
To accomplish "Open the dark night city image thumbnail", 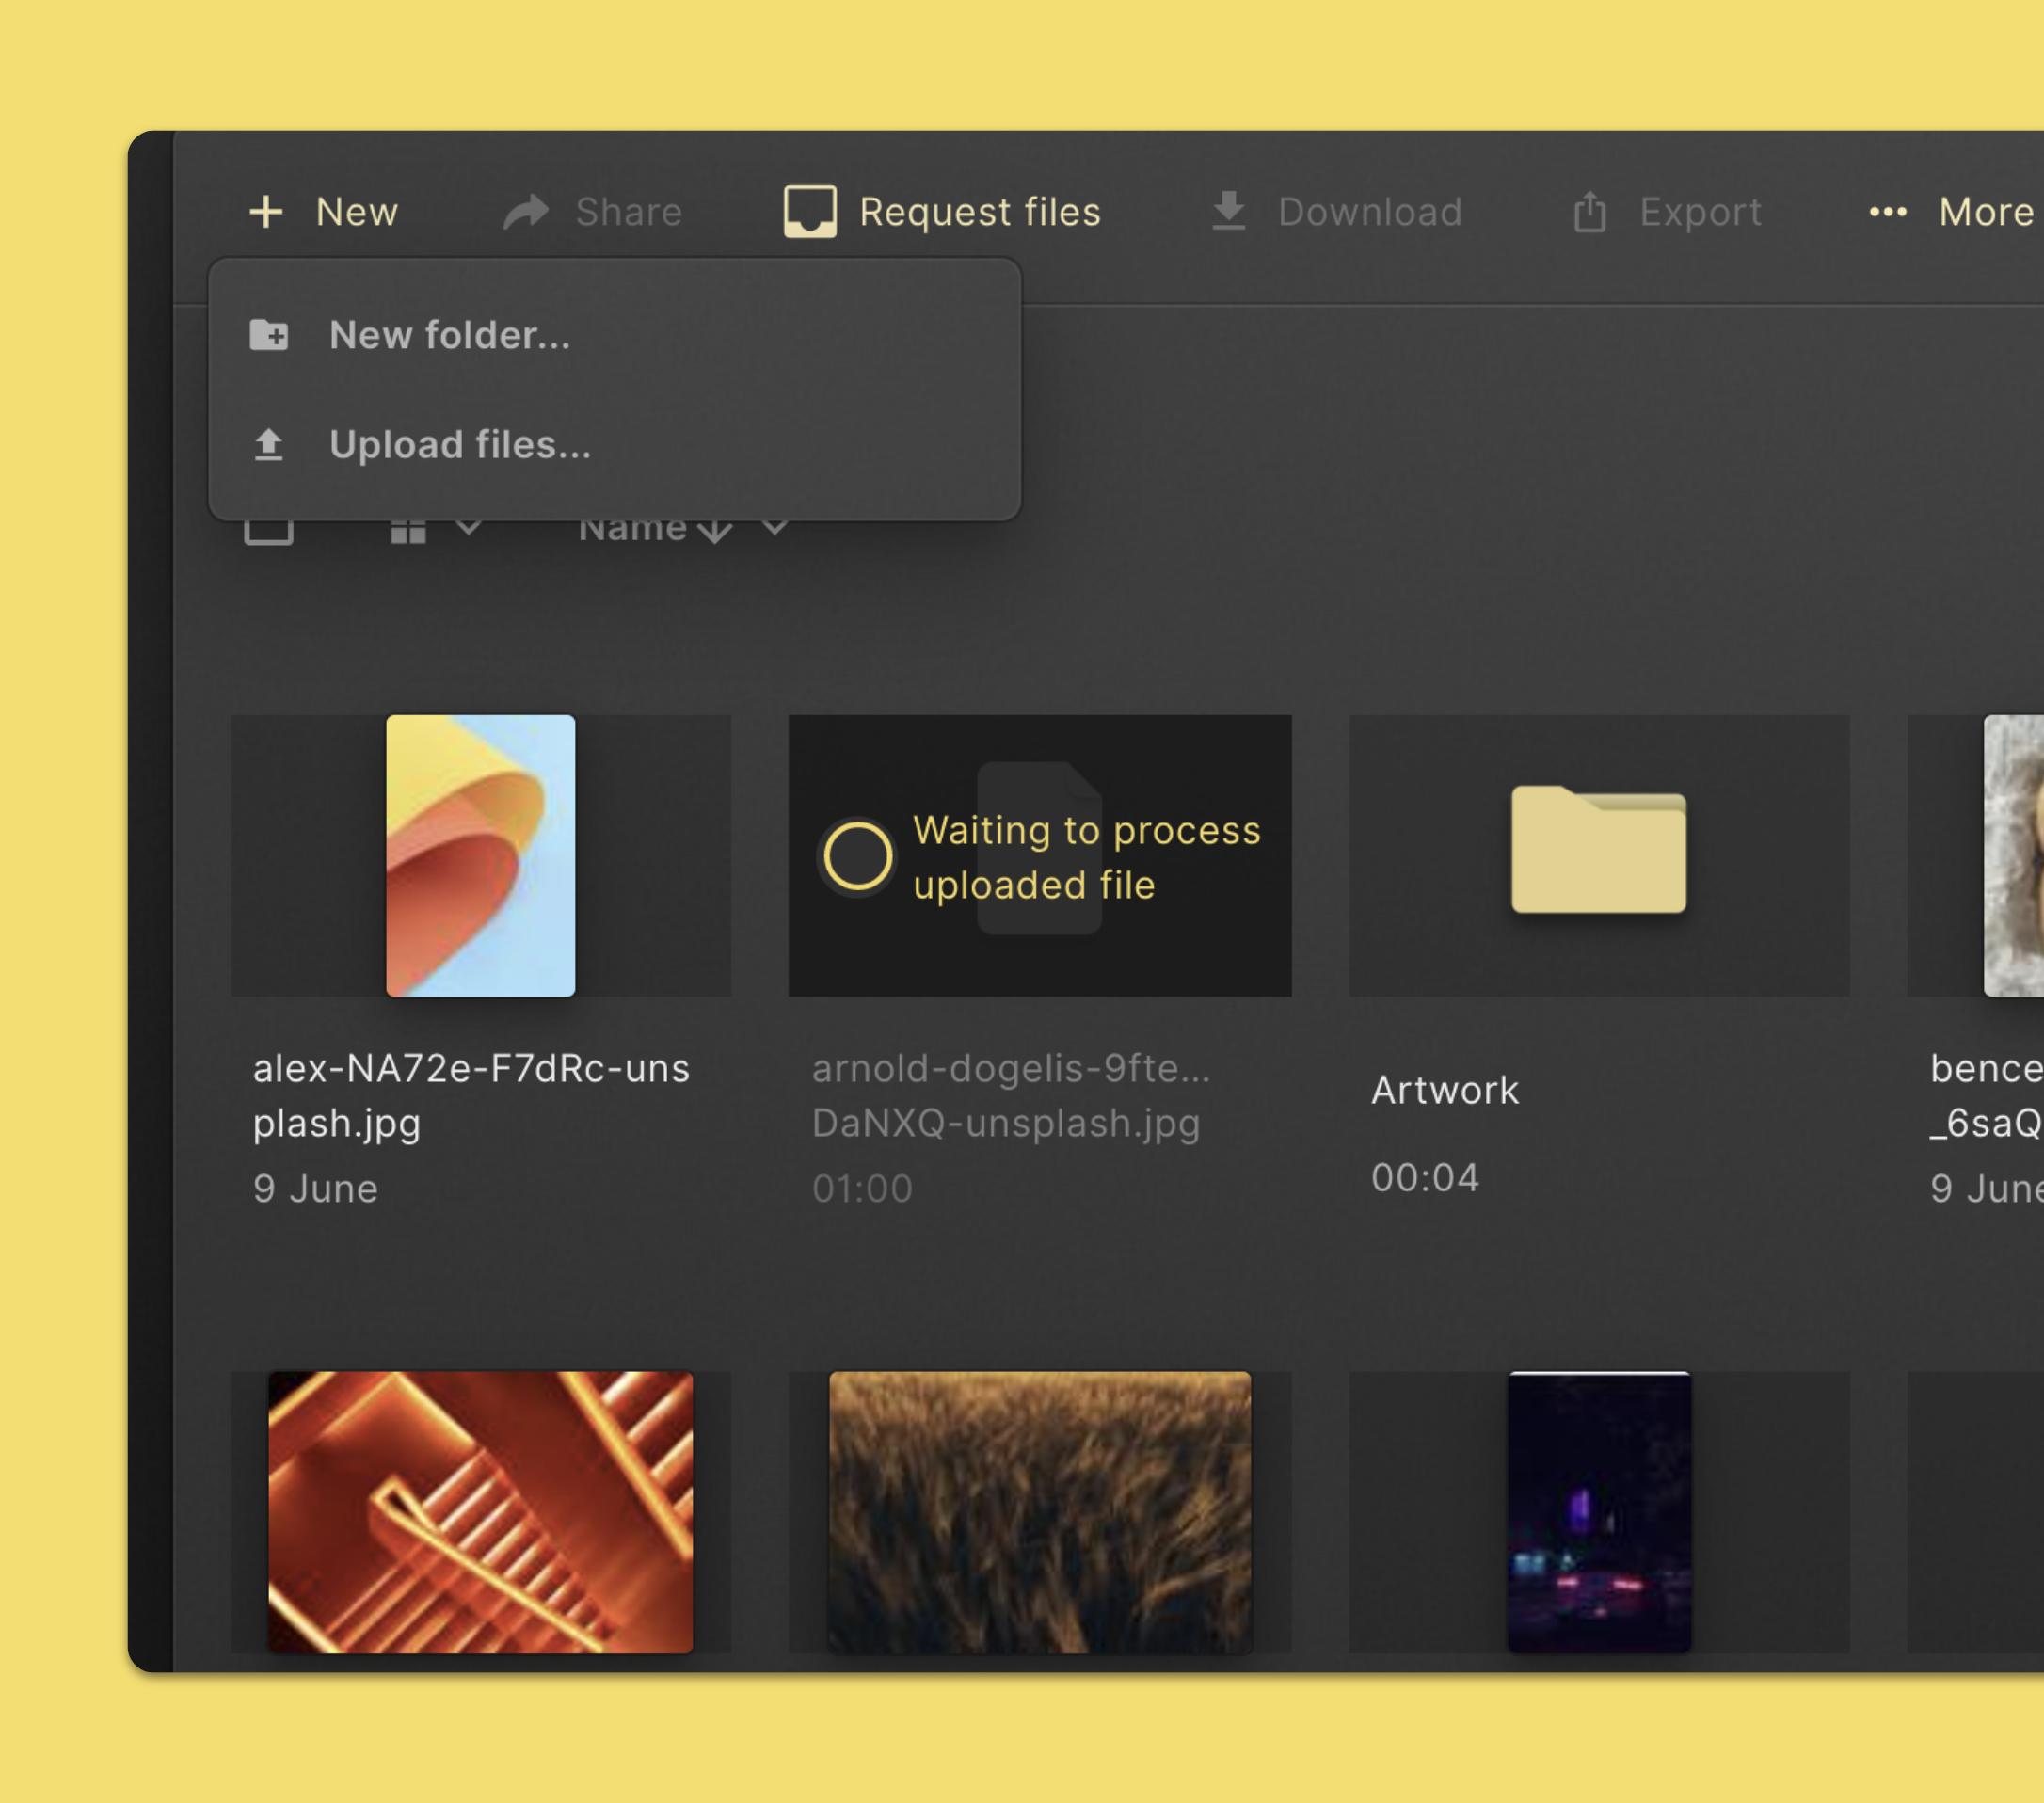I will pyautogui.click(x=1599, y=1512).
